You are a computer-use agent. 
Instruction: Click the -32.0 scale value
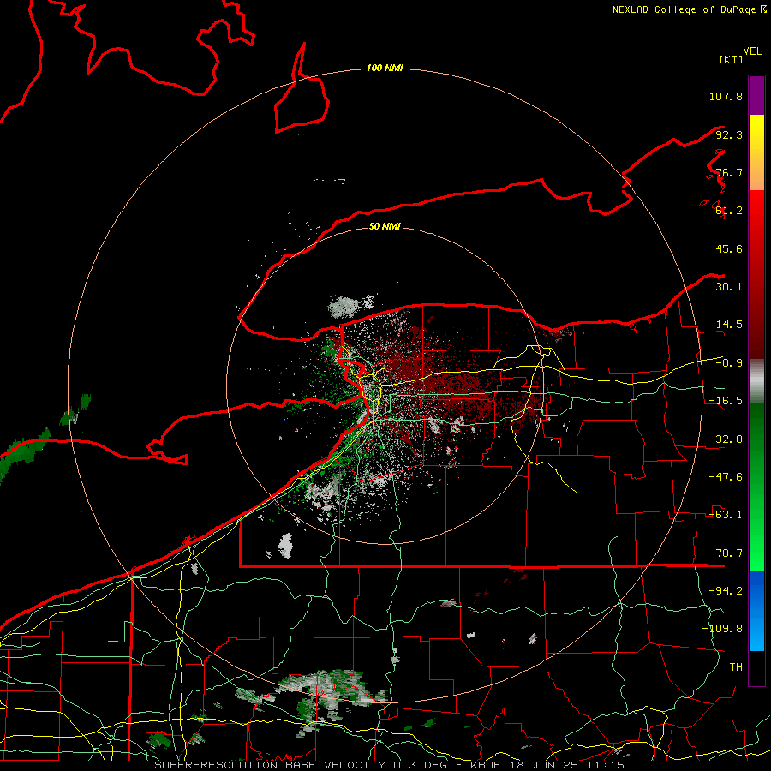click(x=726, y=439)
